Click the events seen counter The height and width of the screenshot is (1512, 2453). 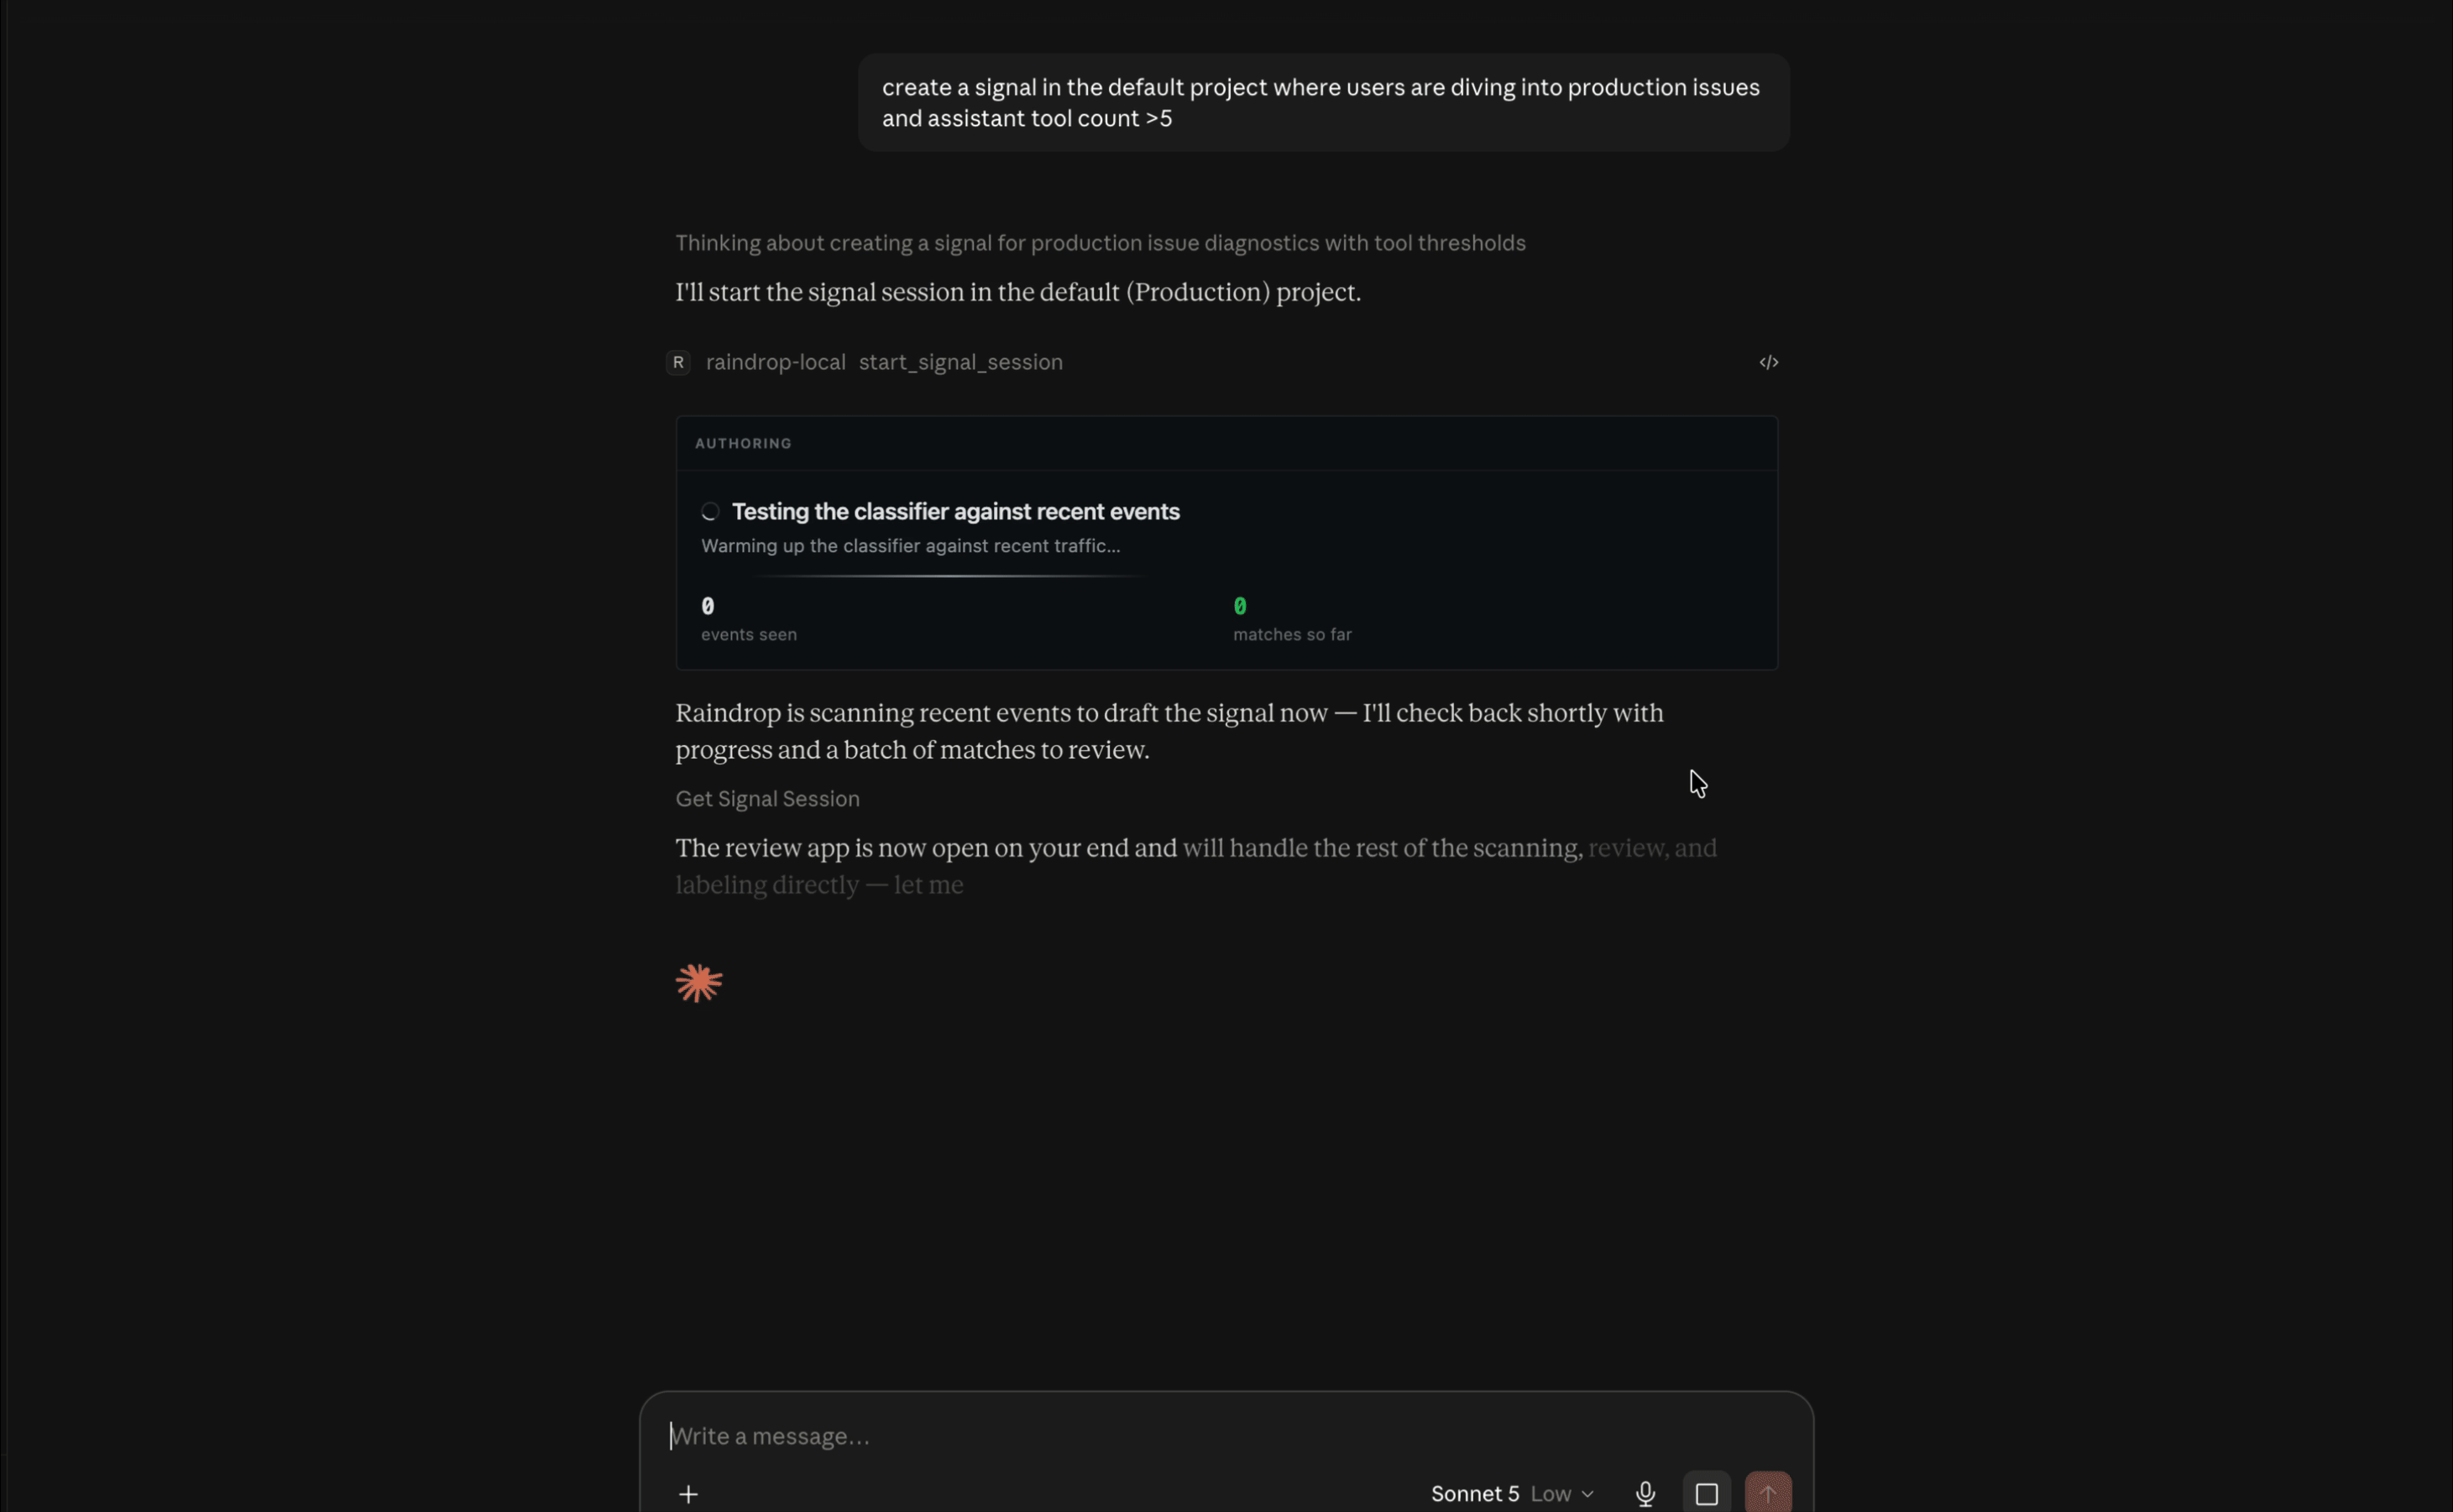708,606
